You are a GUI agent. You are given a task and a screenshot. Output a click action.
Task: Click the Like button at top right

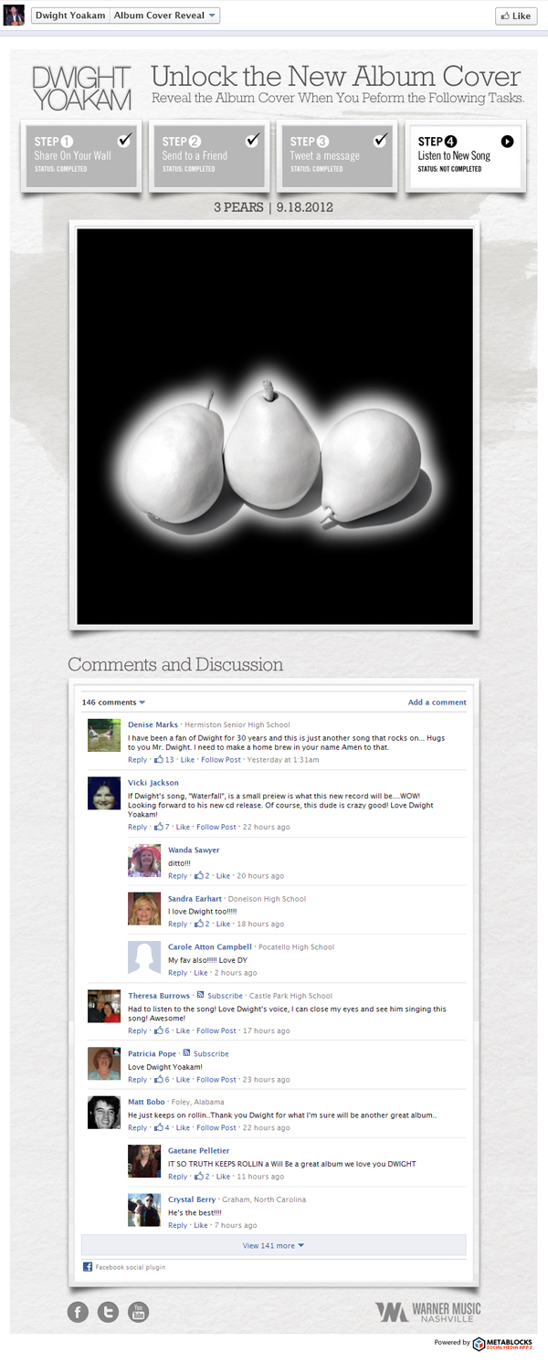pos(516,16)
